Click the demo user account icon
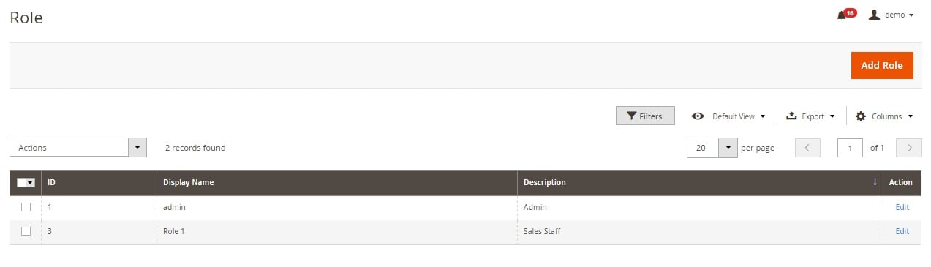Image resolution: width=931 pixels, height=267 pixels. tap(874, 15)
